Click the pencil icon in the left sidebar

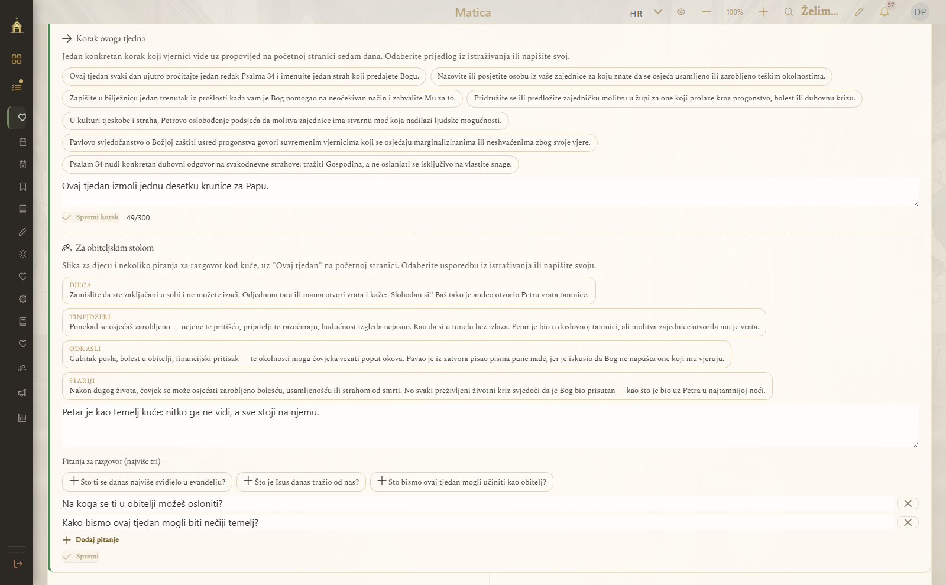pos(22,232)
